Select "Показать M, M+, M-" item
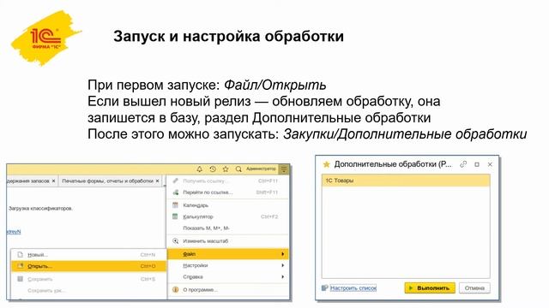The height and width of the screenshot is (308, 549). (x=227, y=228)
